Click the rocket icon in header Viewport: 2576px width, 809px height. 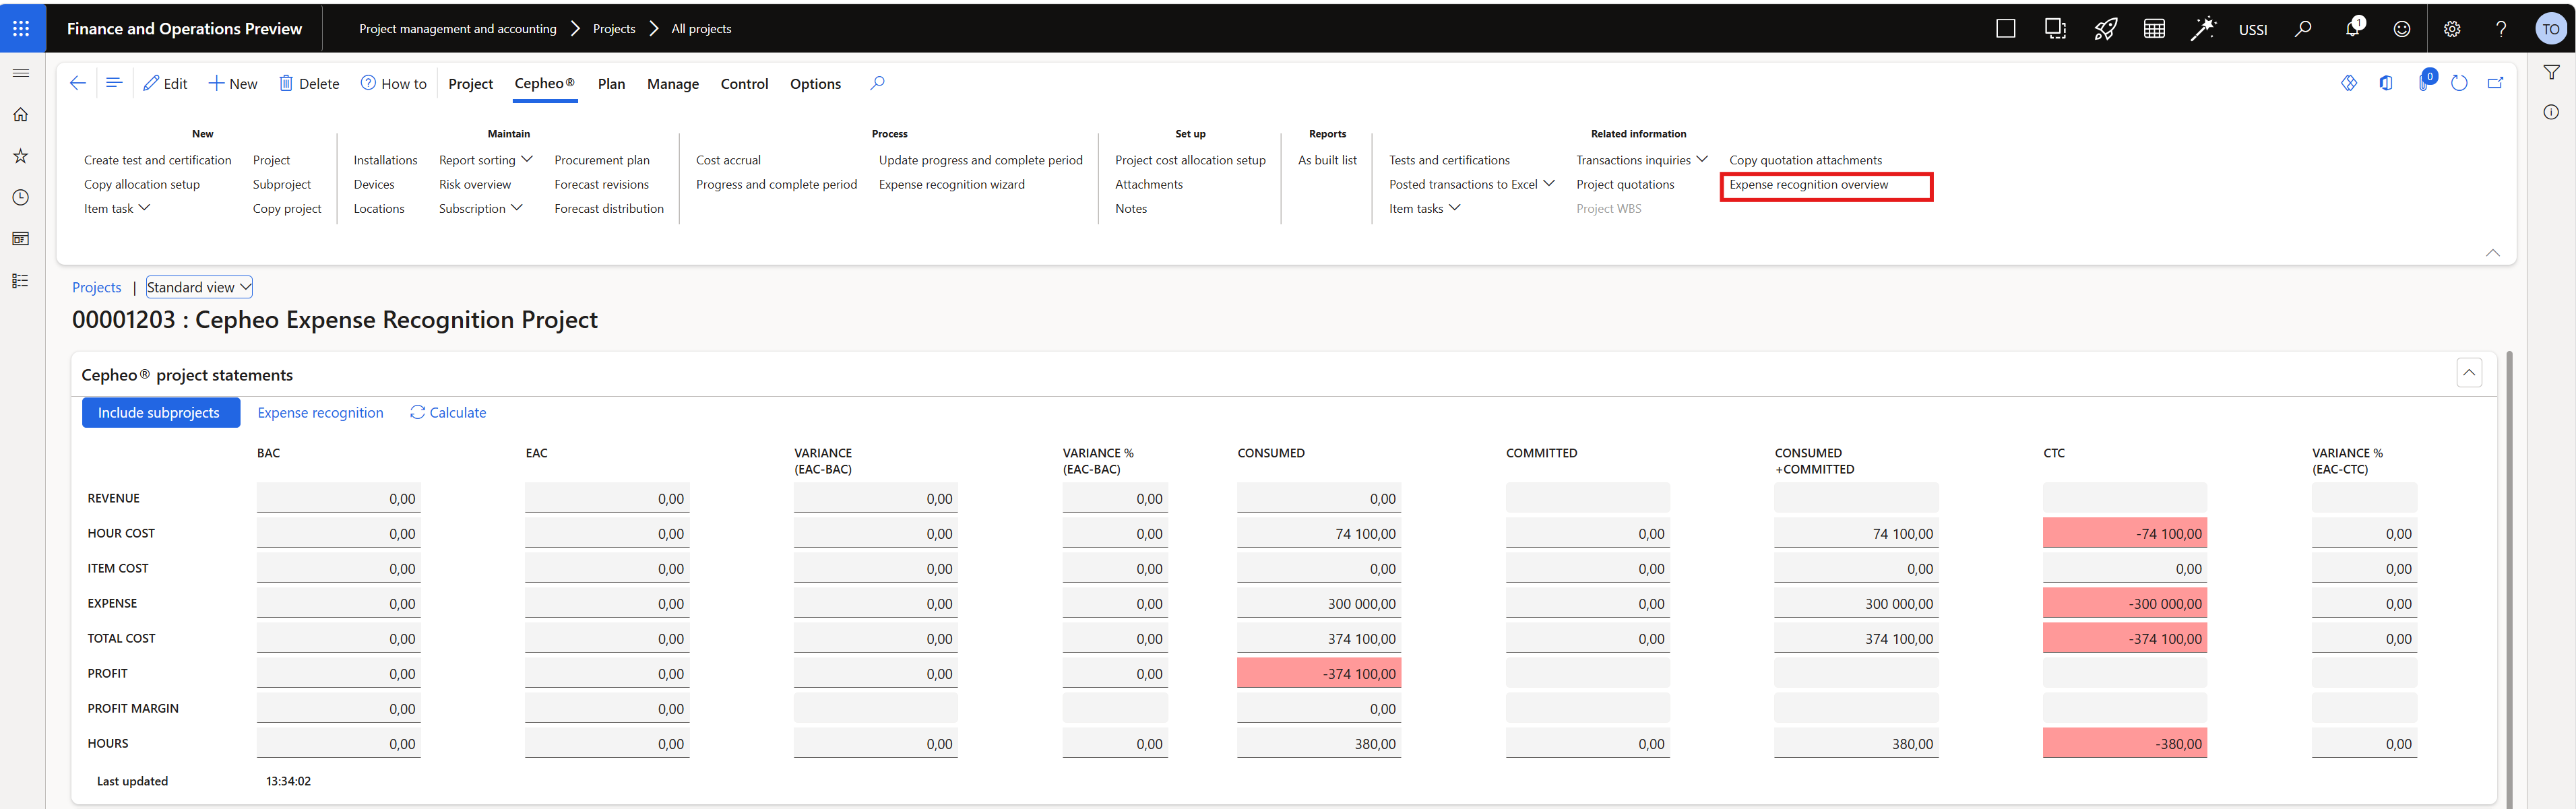pyautogui.click(x=2105, y=28)
